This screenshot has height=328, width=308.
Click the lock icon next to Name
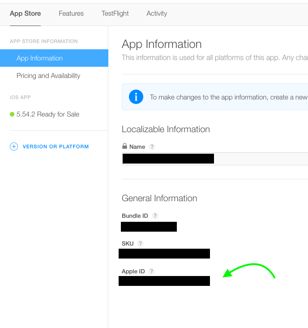point(124,146)
